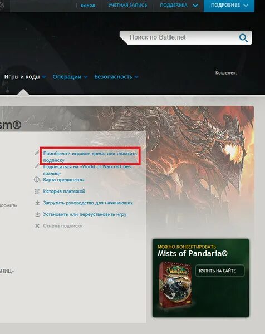Click the Купить на сайте button
Screen dimensions: 265x334
pos(219,271)
